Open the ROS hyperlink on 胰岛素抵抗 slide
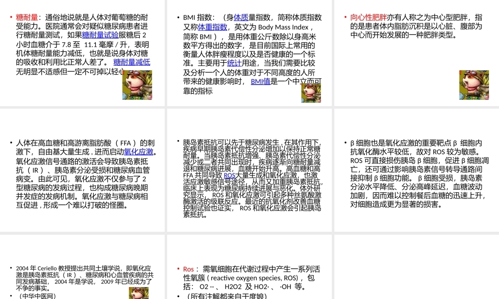This screenshot has height=299, width=499. (229, 175)
